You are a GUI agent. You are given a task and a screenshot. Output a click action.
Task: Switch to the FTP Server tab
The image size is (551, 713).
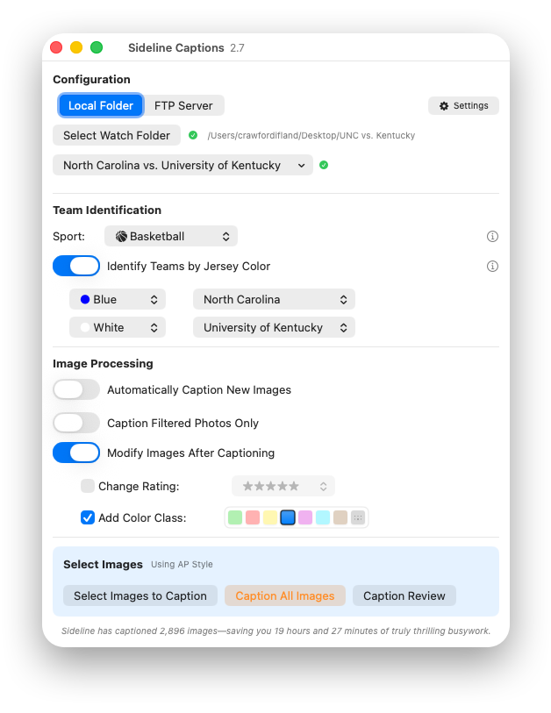pyautogui.click(x=183, y=105)
